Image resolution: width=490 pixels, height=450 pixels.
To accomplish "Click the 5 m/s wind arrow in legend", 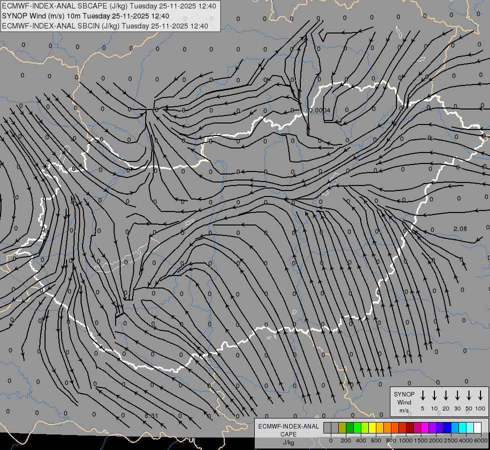I will click(422, 395).
